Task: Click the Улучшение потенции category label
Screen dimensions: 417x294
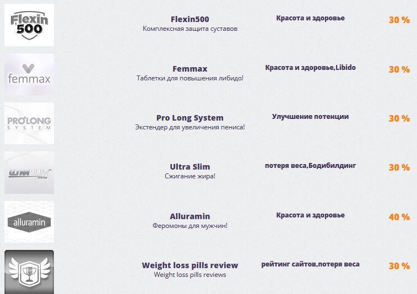Action: 310,117
